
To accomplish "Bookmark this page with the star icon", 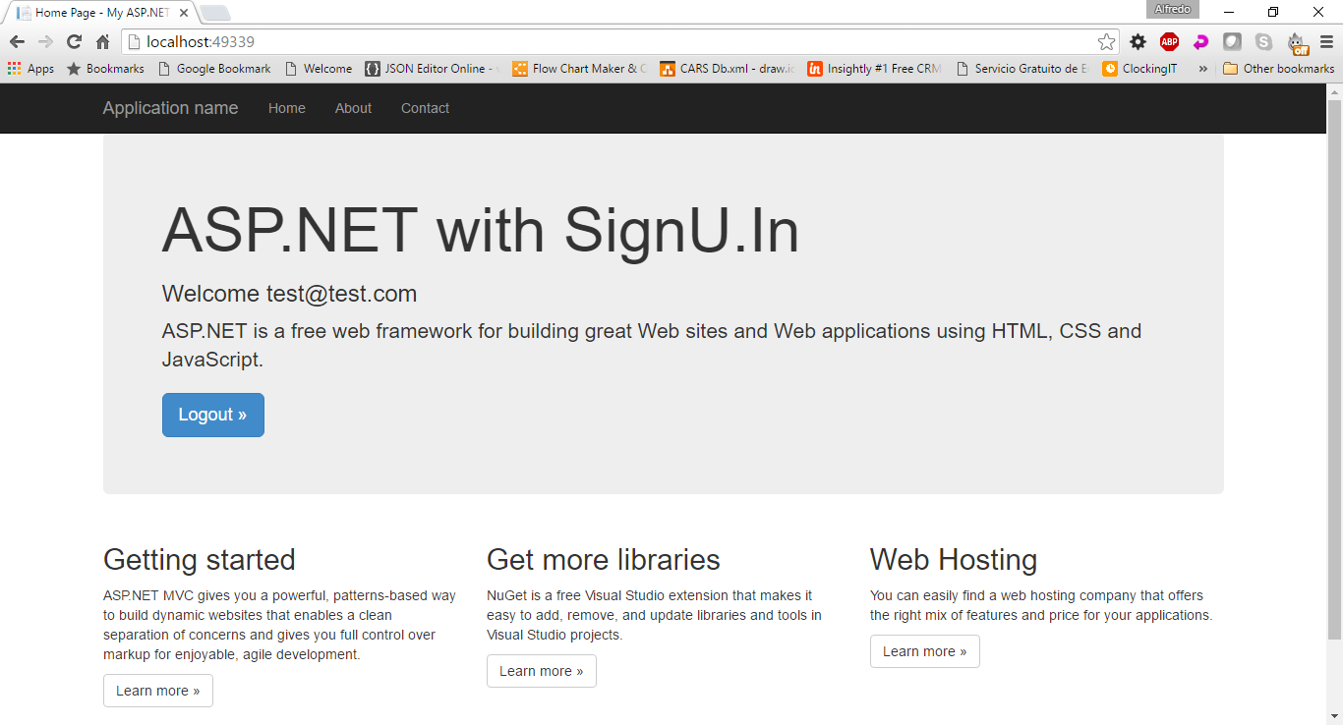I will click(x=1106, y=41).
